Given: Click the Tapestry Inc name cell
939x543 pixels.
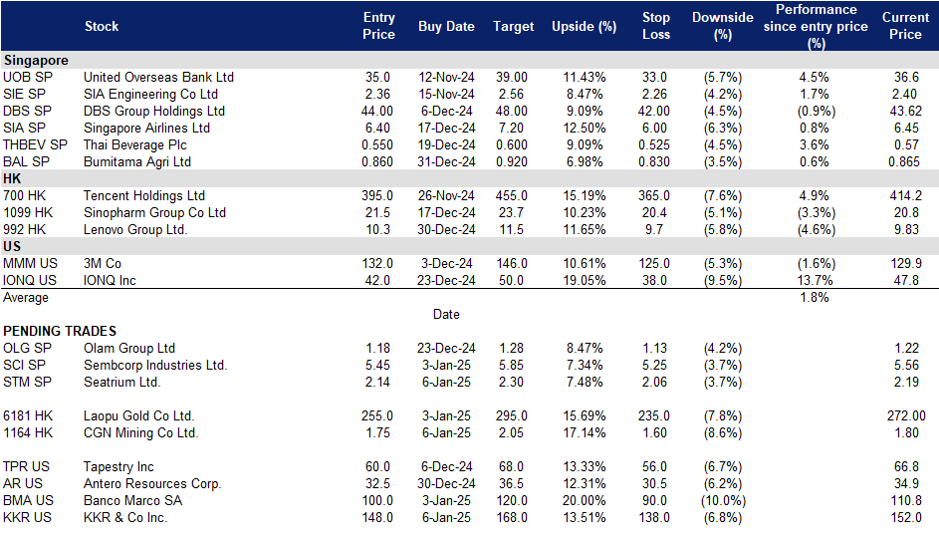Looking at the screenshot, I should [118, 467].
